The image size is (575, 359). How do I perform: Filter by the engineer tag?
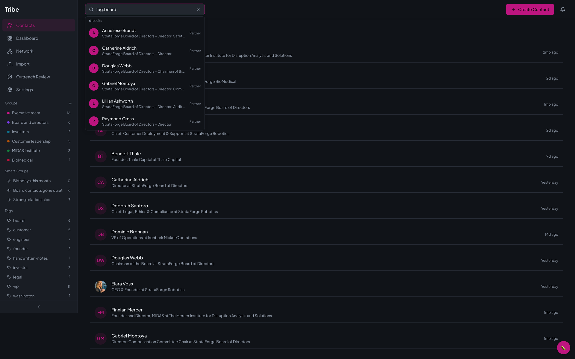pyautogui.click(x=39, y=239)
